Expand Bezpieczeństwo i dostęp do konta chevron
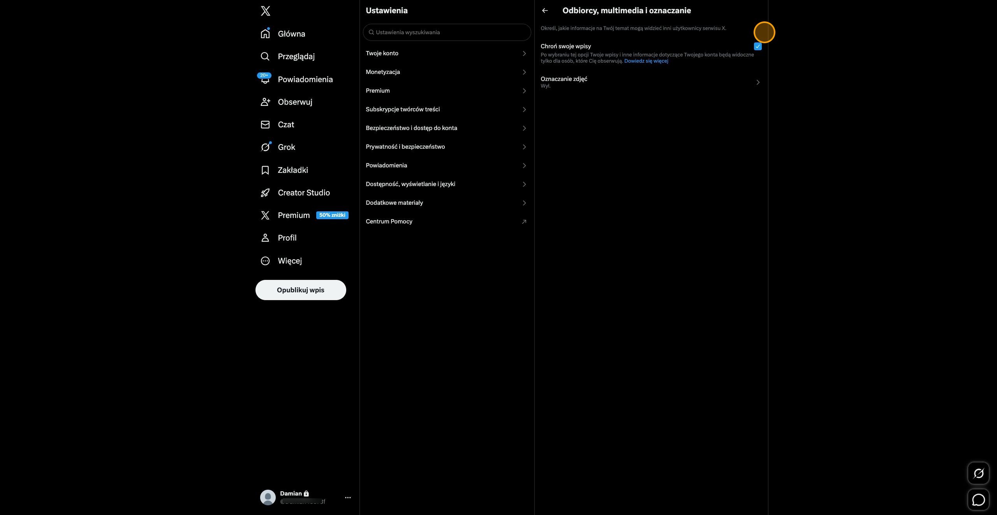 524,128
